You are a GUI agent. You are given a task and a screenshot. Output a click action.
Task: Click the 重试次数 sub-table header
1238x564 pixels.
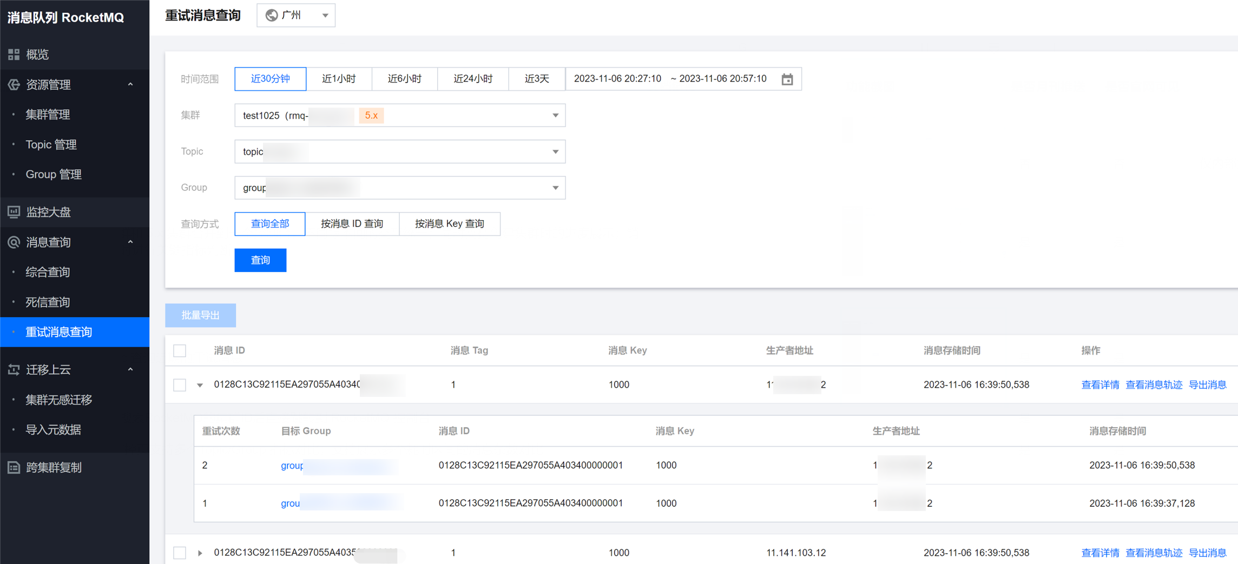point(221,431)
